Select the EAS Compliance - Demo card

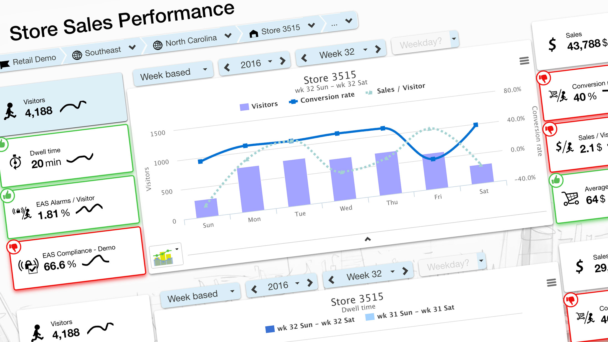tap(77, 259)
